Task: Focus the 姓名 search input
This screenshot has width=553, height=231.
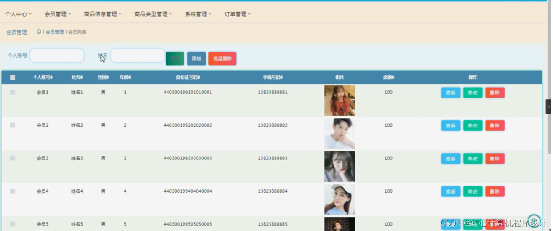Action: coord(137,55)
